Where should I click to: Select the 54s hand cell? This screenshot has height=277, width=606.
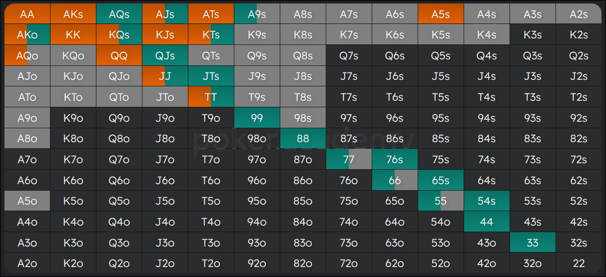487,201
